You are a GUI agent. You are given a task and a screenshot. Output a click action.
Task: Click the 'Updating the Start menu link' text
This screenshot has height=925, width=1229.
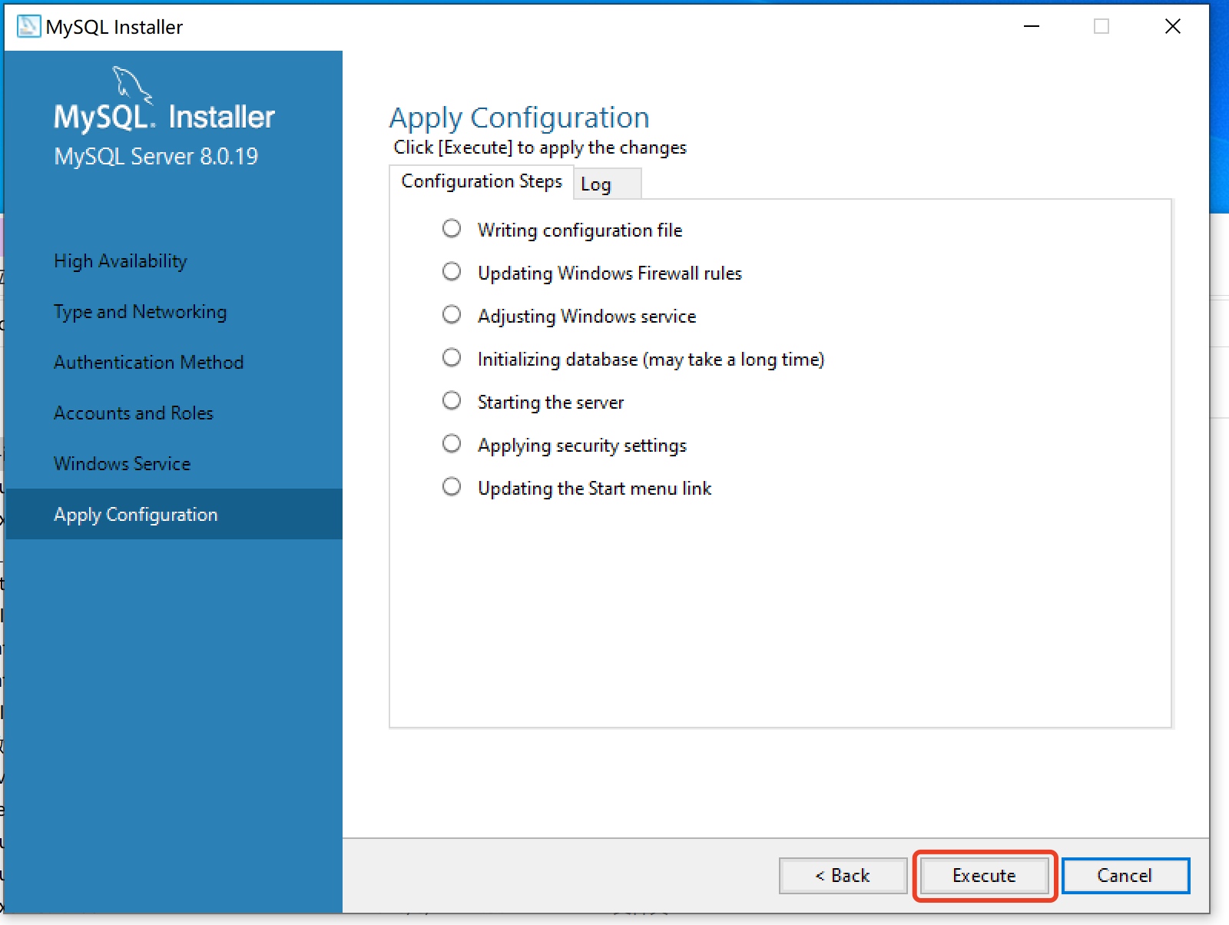[595, 489]
